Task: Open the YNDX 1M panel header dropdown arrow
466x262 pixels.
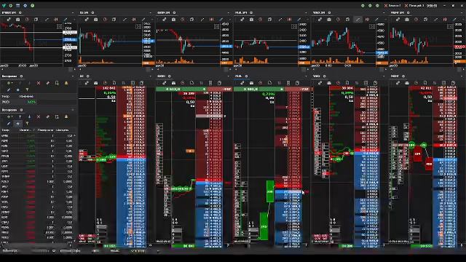Action: (x=384, y=13)
